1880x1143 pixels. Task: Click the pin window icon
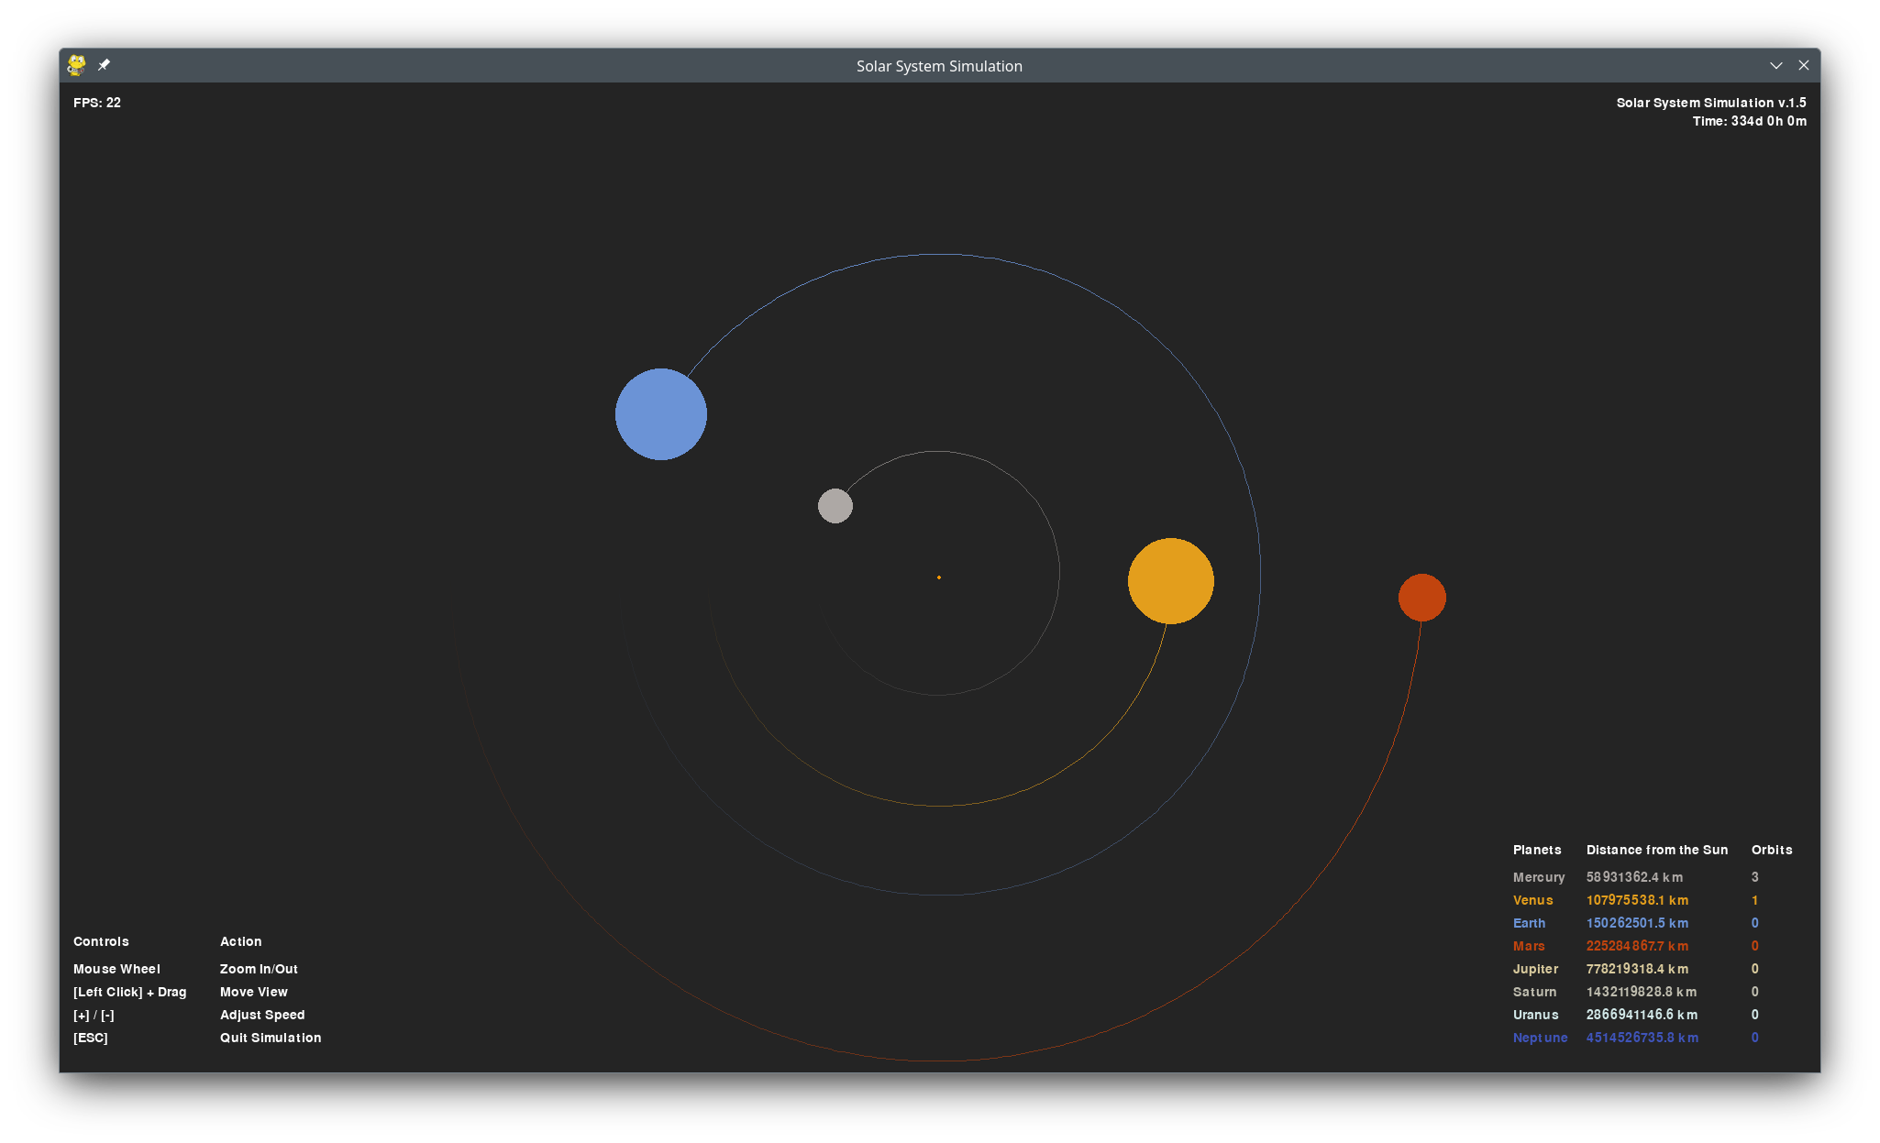click(104, 65)
